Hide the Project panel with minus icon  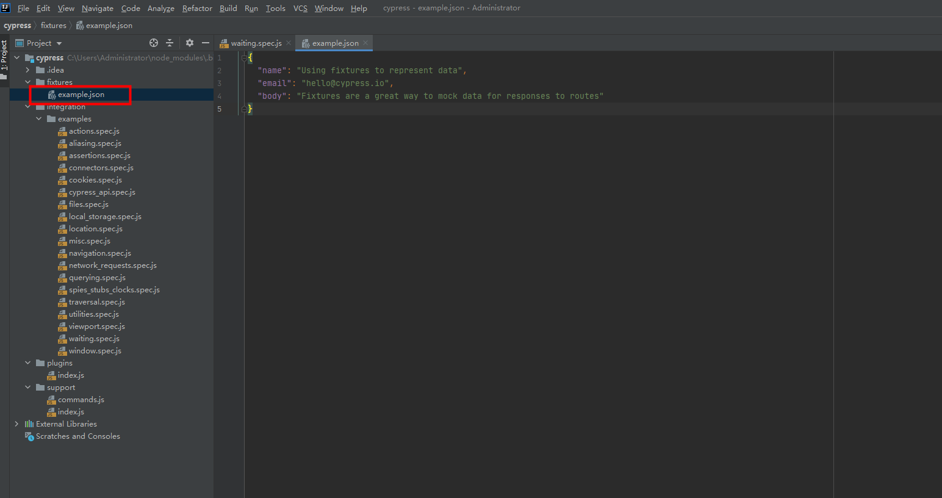tap(206, 43)
